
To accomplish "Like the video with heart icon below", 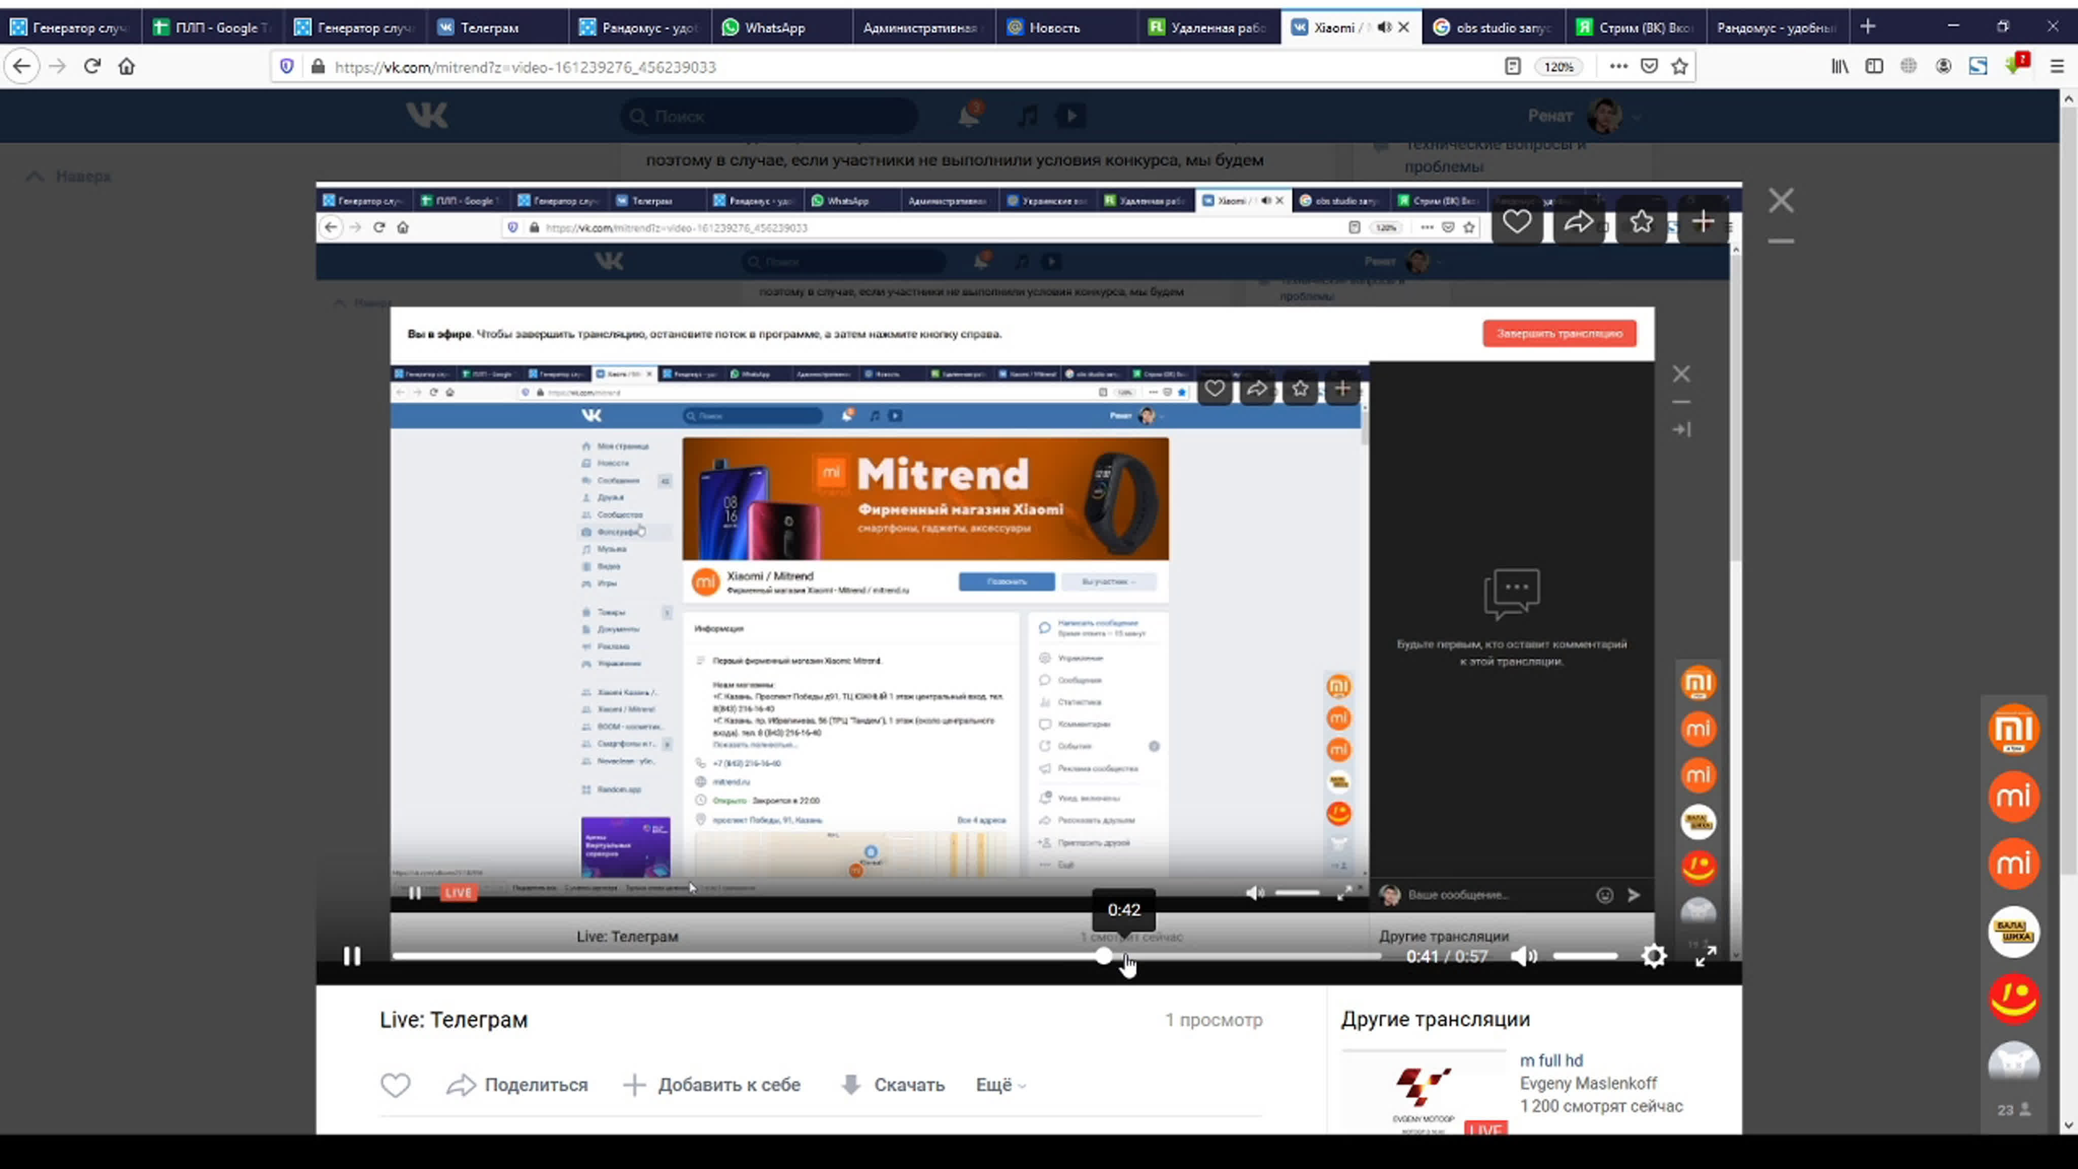I will pos(395,1085).
